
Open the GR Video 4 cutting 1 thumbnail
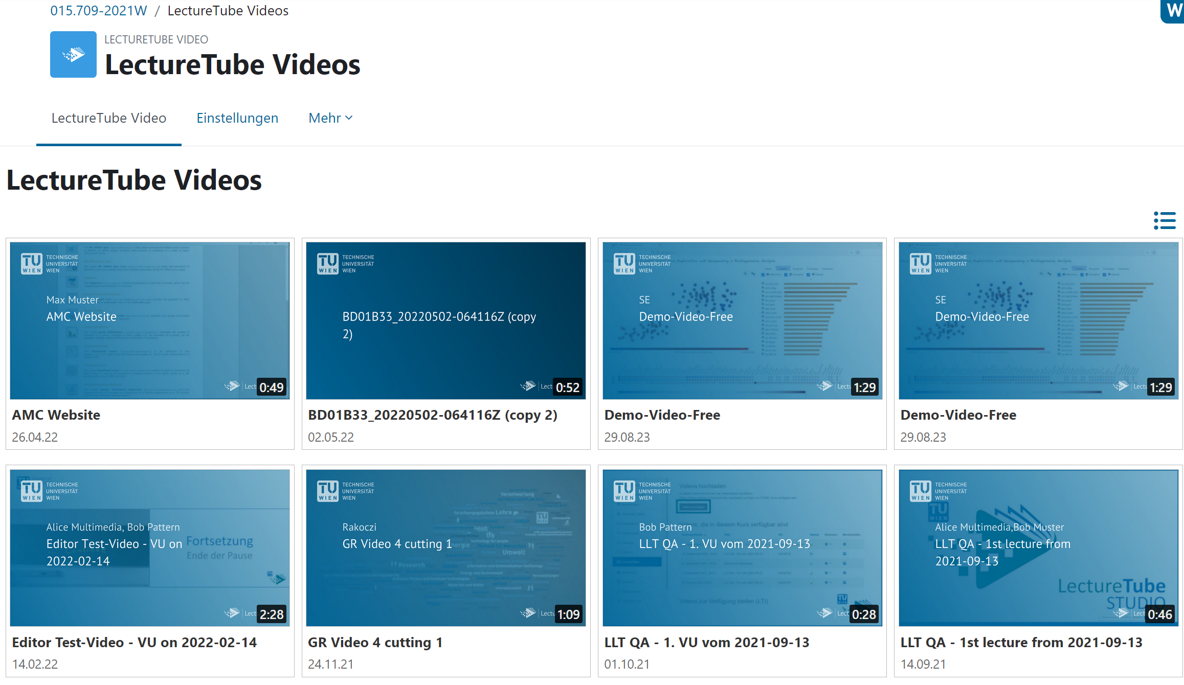(446, 548)
